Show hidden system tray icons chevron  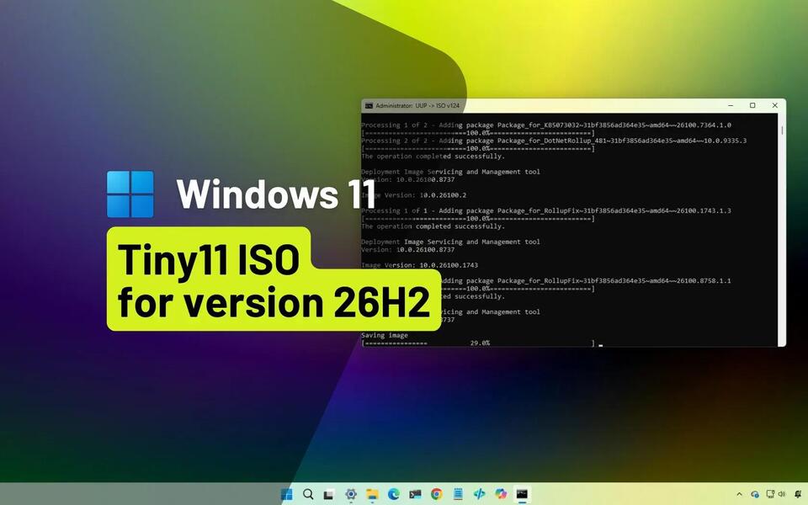tap(740, 494)
